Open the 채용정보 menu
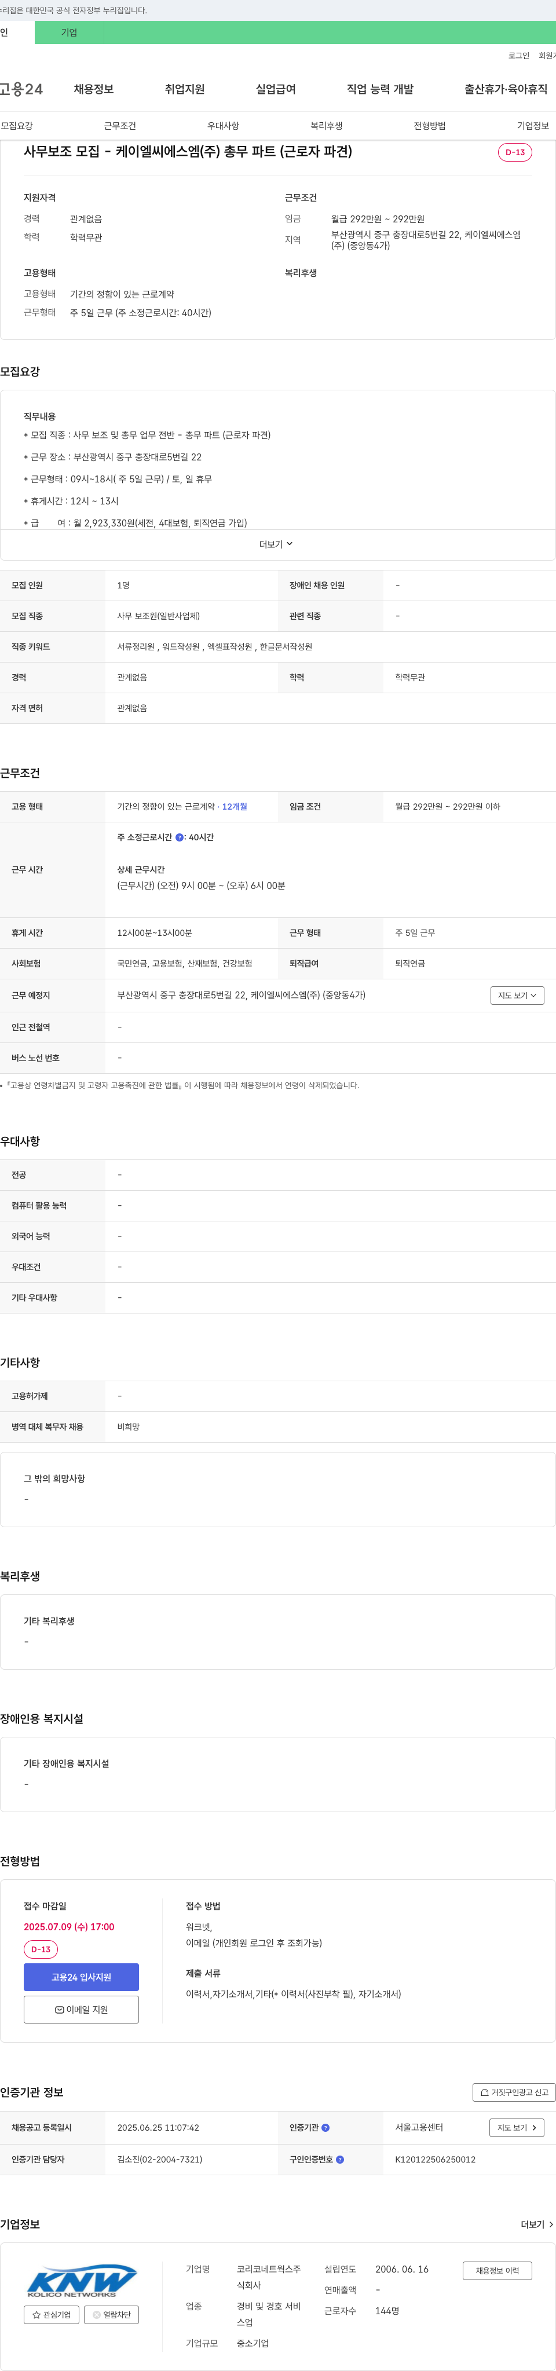This screenshot has height=2371, width=556. coord(94,89)
